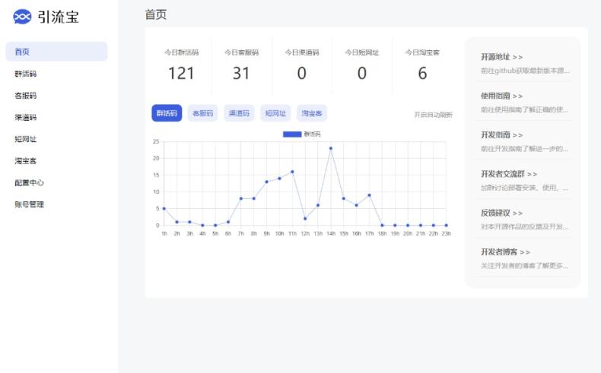Open 短网址 in the sidebar menu
This screenshot has height=373, width=601.
26,139
